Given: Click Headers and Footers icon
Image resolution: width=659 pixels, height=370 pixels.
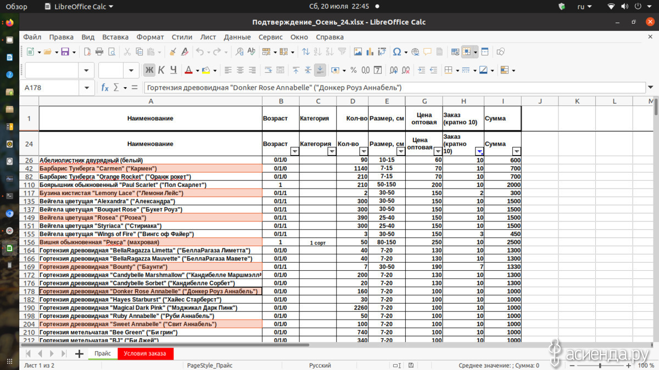Looking at the screenshot, I should click(439, 52).
